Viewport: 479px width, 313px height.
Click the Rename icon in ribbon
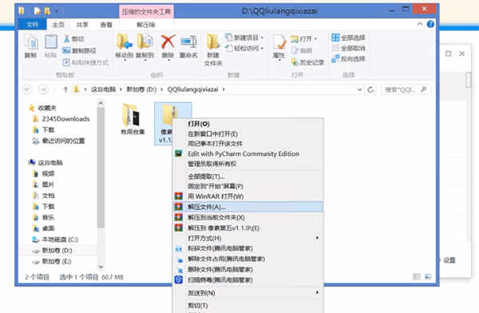pos(188,42)
